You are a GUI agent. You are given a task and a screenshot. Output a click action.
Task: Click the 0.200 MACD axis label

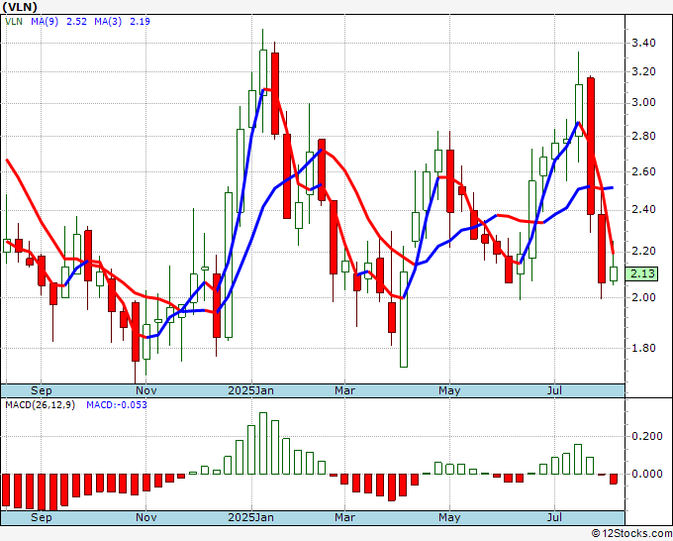tap(647, 436)
